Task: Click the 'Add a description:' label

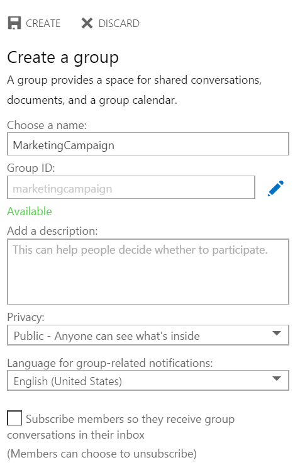Action: [52, 231]
